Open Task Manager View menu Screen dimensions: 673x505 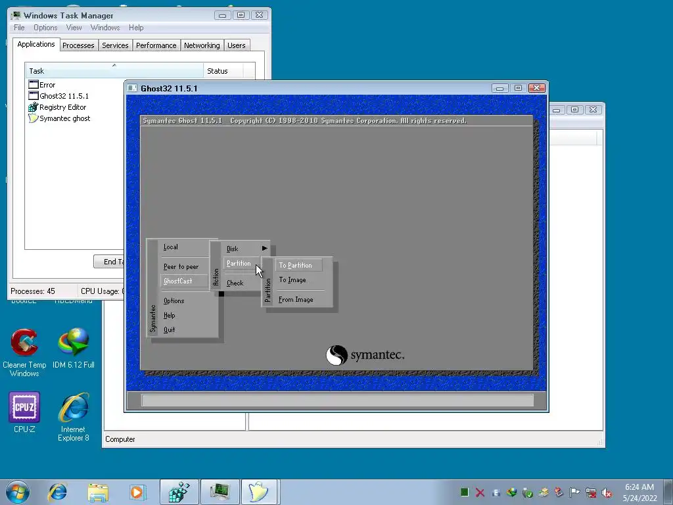[x=74, y=28]
